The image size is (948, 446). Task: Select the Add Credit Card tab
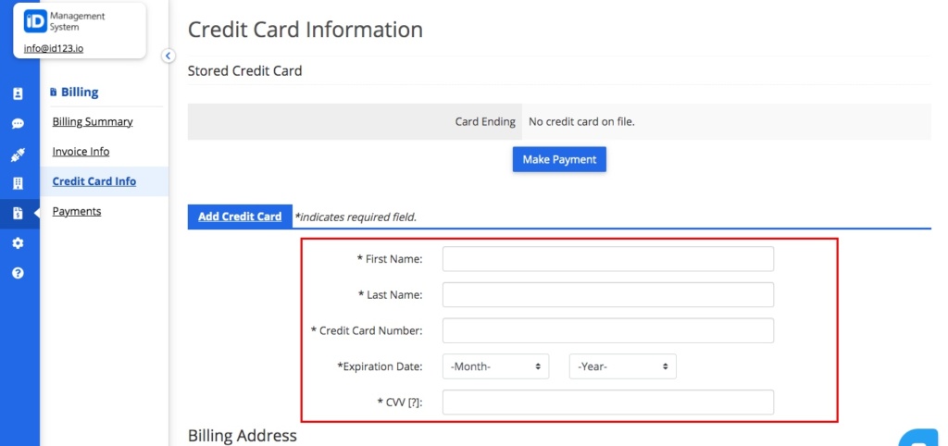point(240,217)
